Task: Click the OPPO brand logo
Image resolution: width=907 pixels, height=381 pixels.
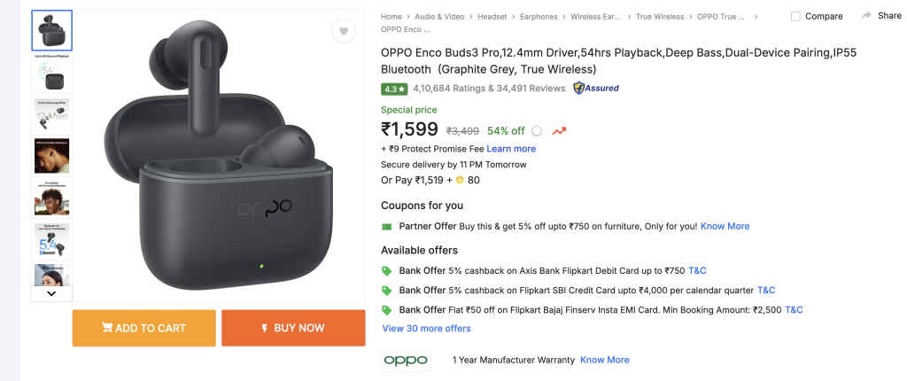Action: (x=406, y=360)
